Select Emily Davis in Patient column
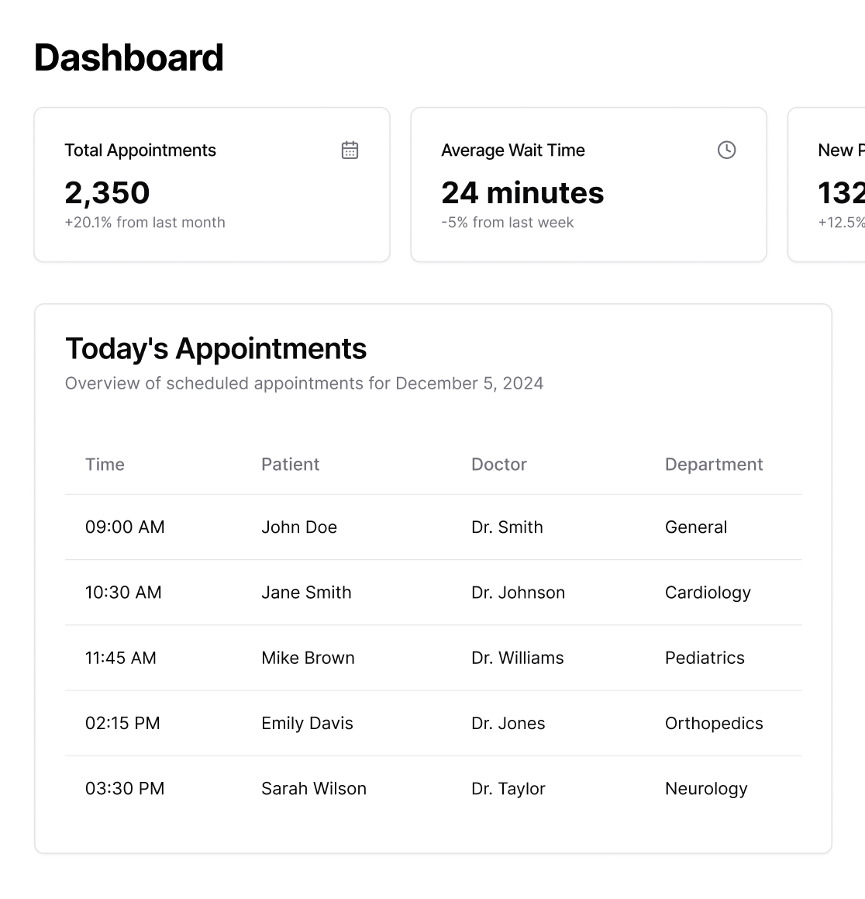Viewport: 865px width, 899px height. [x=307, y=723]
